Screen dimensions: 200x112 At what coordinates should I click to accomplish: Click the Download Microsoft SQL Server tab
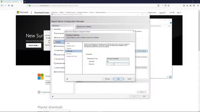pos(12,2)
